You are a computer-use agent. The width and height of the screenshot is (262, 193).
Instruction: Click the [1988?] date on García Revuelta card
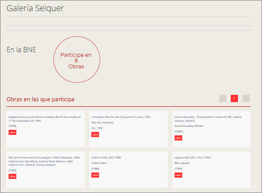coord(179,132)
